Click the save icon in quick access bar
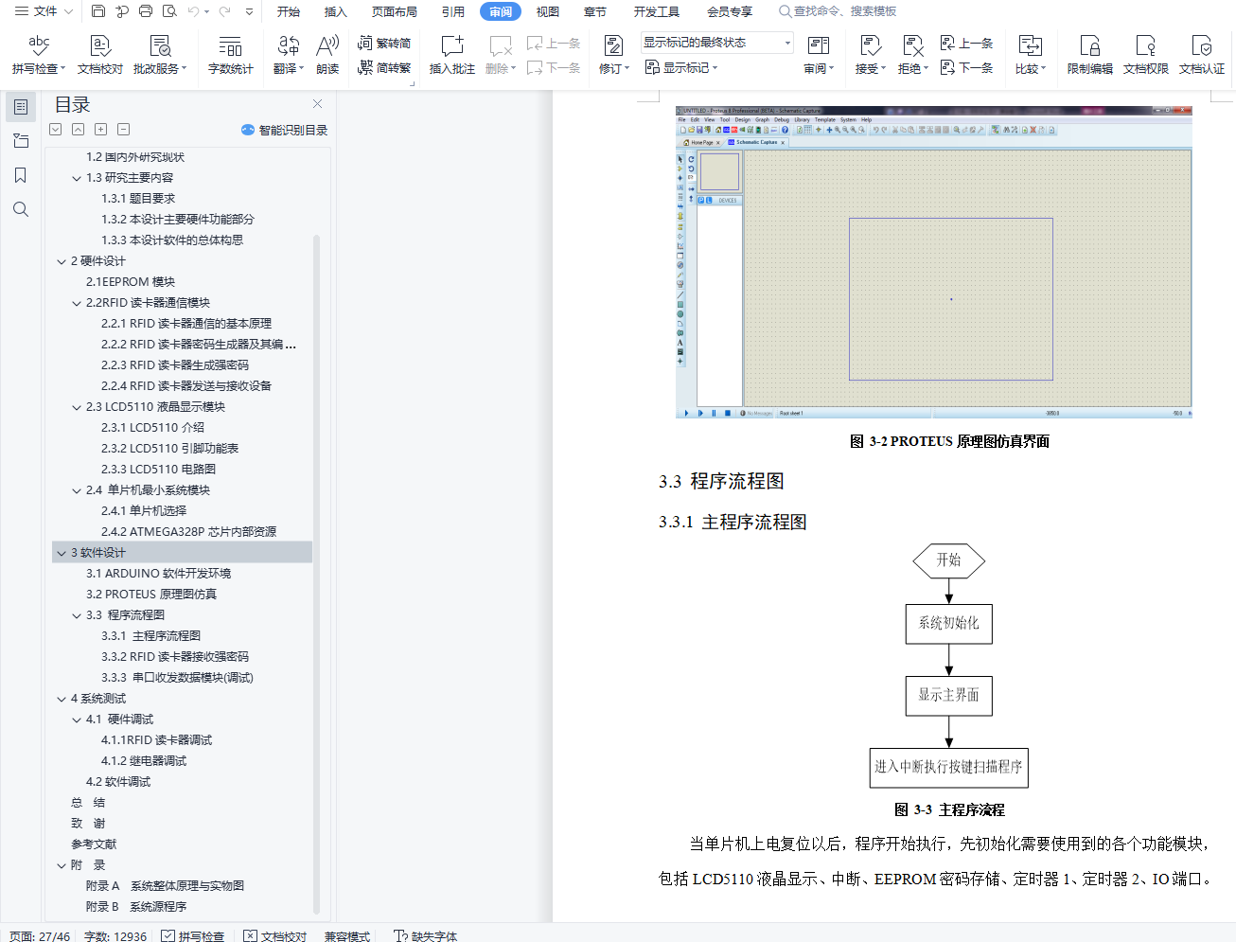 tap(98, 11)
